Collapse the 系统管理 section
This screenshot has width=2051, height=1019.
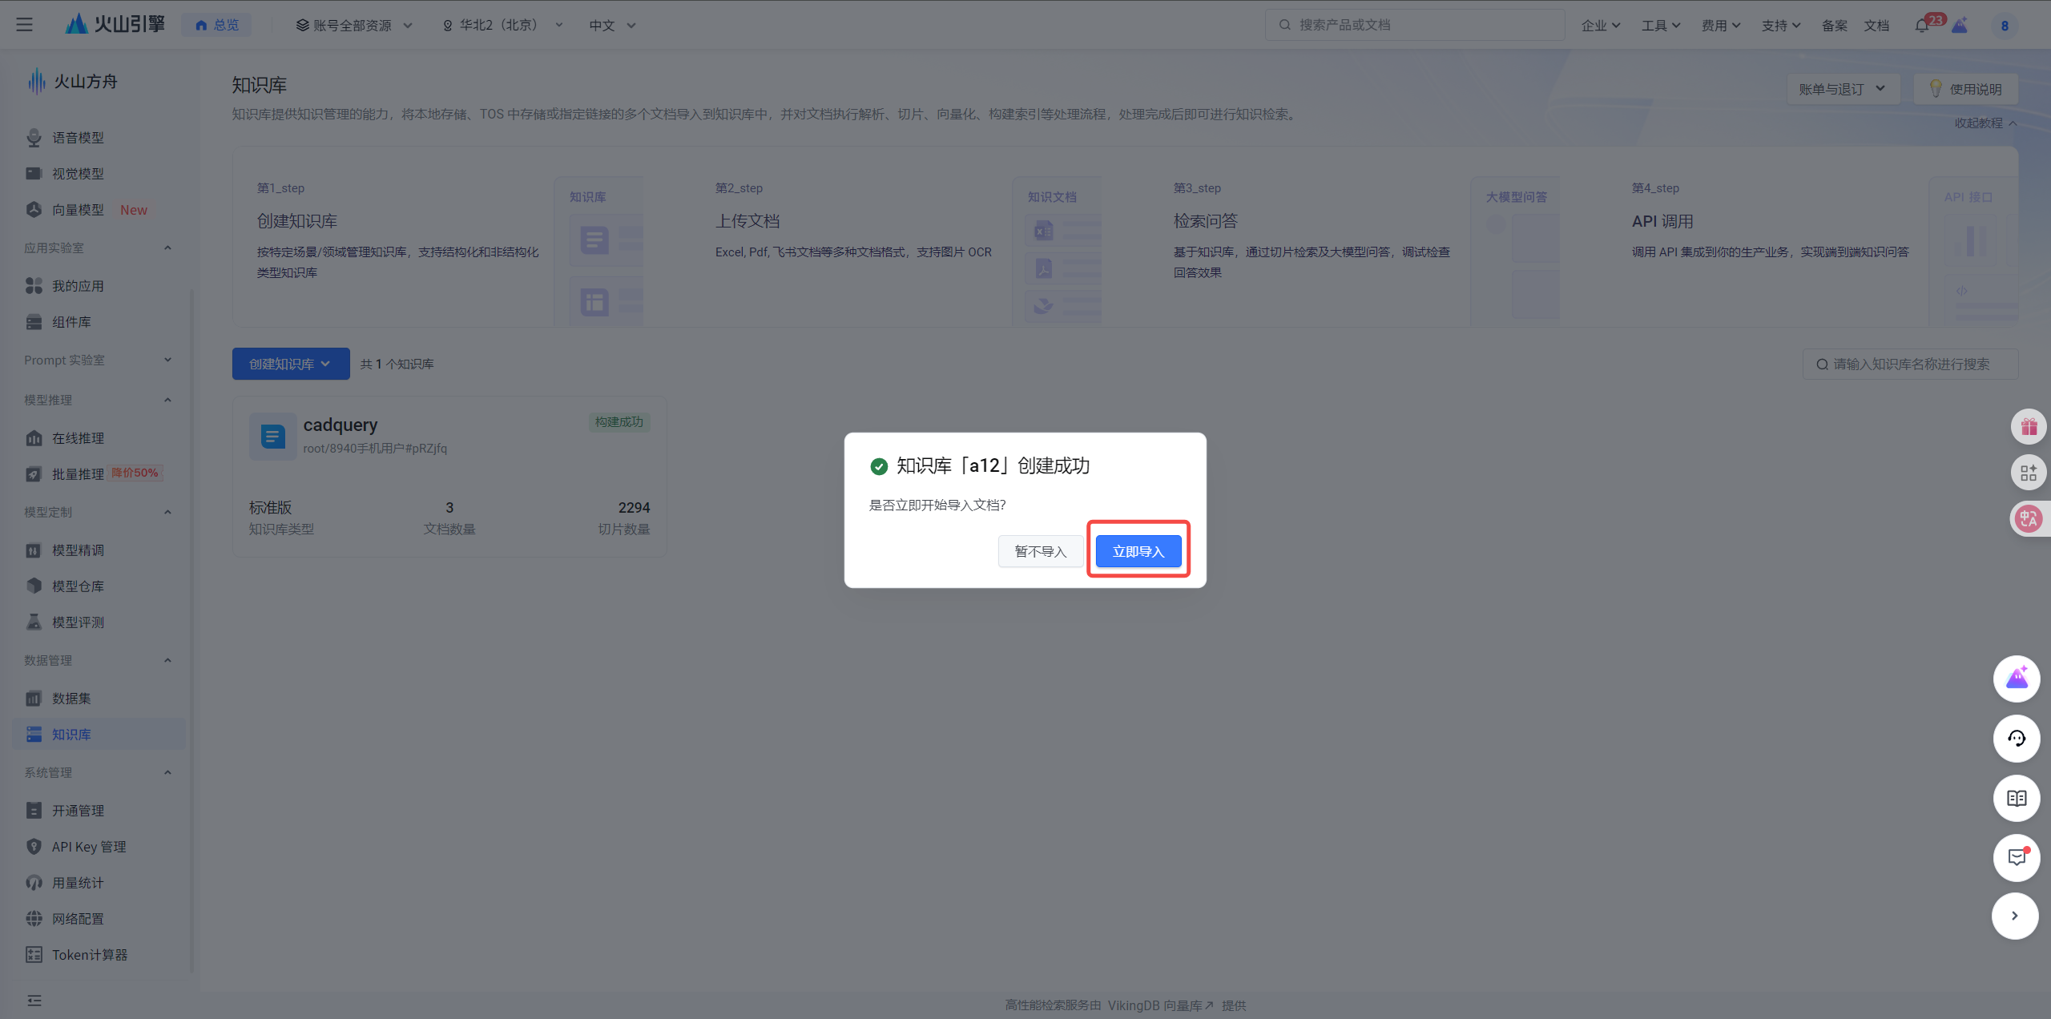click(167, 772)
